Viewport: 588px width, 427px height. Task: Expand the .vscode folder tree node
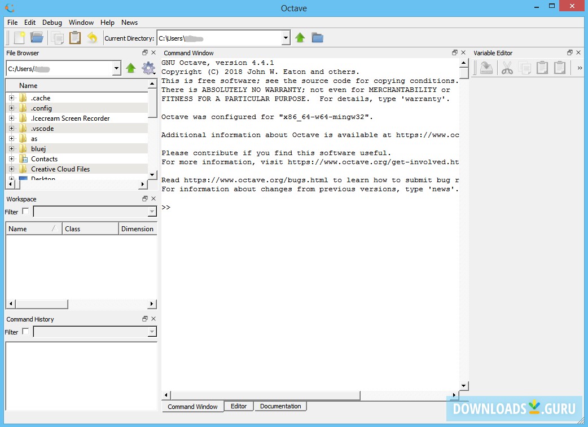point(11,129)
